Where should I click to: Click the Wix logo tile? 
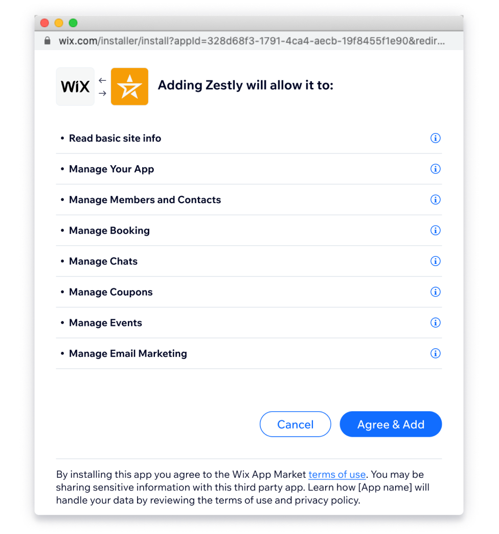tap(75, 86)
